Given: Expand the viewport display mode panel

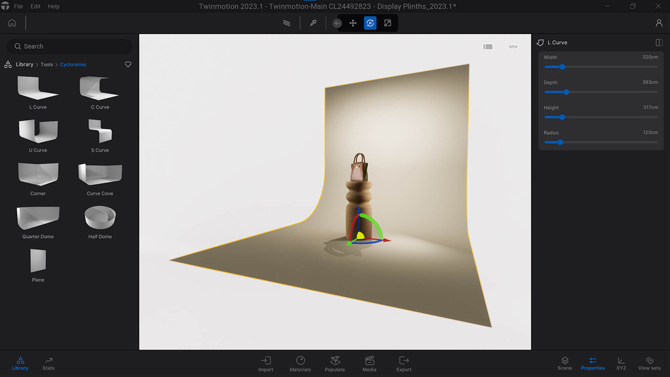Looking at the screenshot, I should (488, 47).
